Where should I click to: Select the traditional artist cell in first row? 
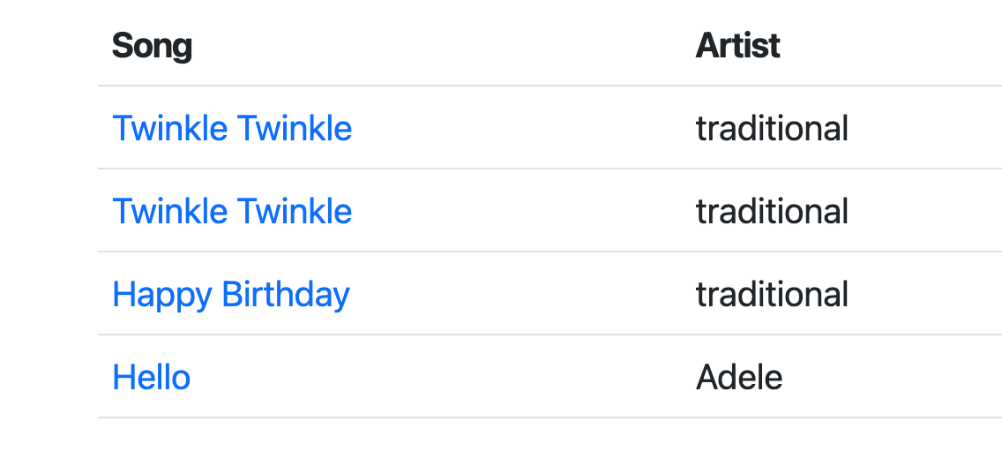pyautogui.click(x=772, y=129)
